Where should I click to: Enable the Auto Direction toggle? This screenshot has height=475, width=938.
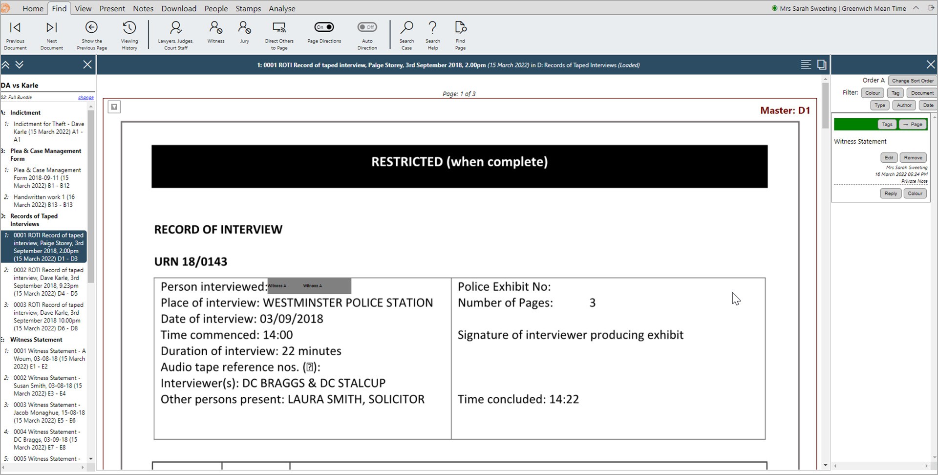367,27
